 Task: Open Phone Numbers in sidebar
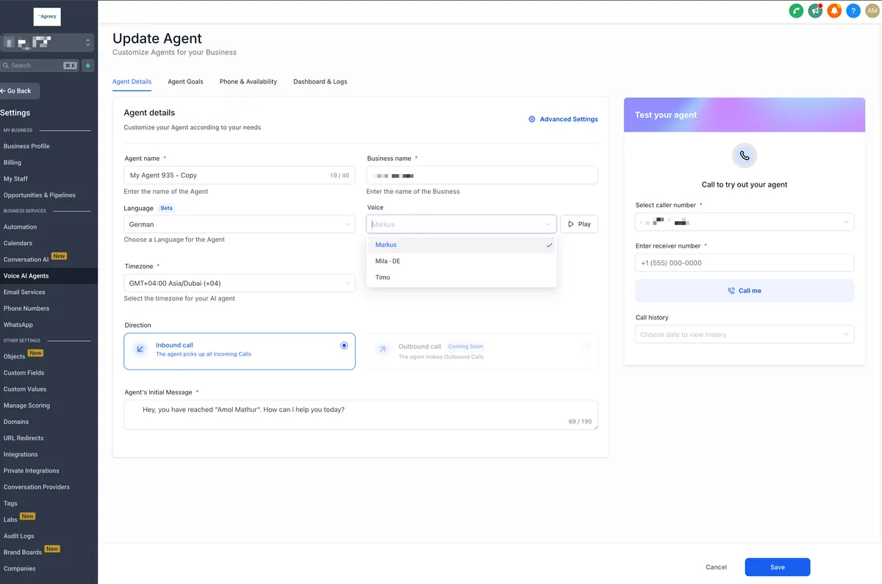click(x=26, y=309)
